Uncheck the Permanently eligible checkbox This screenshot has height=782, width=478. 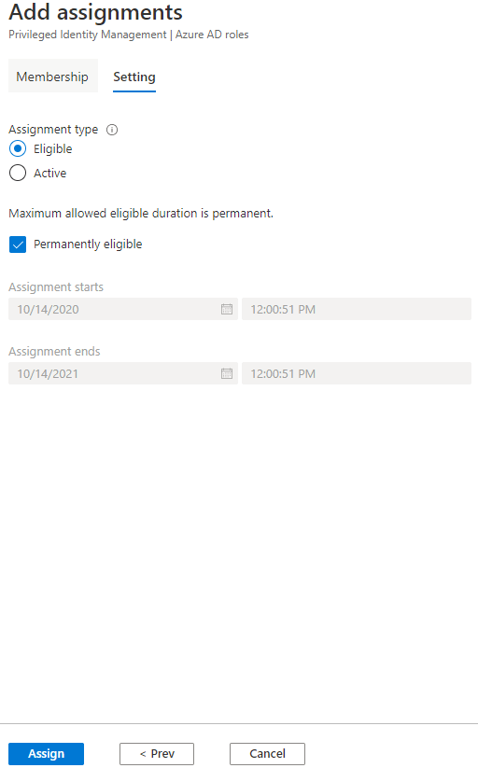(18, 244)
